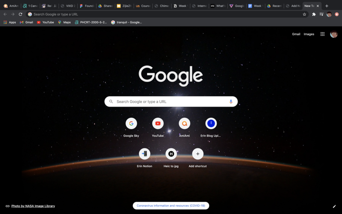
Task: Open the media control playlist icon
Action: pos(322,14)
